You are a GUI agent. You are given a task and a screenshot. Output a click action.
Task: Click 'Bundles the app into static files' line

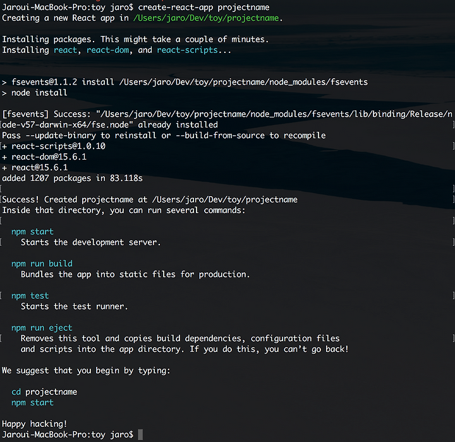(x=135, y=274)
